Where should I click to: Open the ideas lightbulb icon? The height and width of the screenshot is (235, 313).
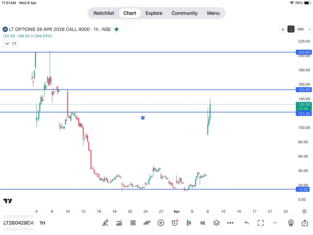pyautogui.click(x=291, y=223)
